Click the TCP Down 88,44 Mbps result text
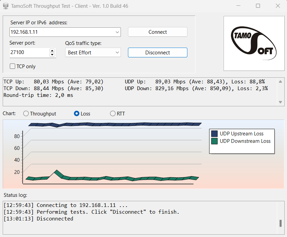The height and width of the screenshot is (237, 287). [53, 88]
